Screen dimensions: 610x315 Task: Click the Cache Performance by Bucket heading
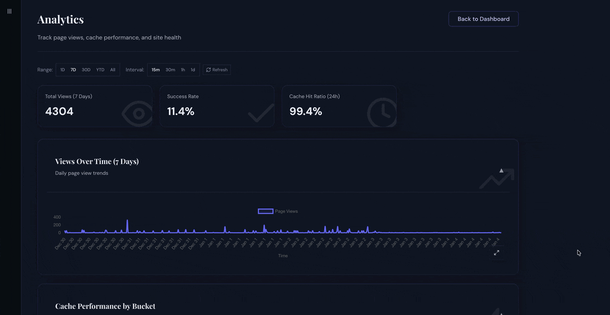coord(105,306)
